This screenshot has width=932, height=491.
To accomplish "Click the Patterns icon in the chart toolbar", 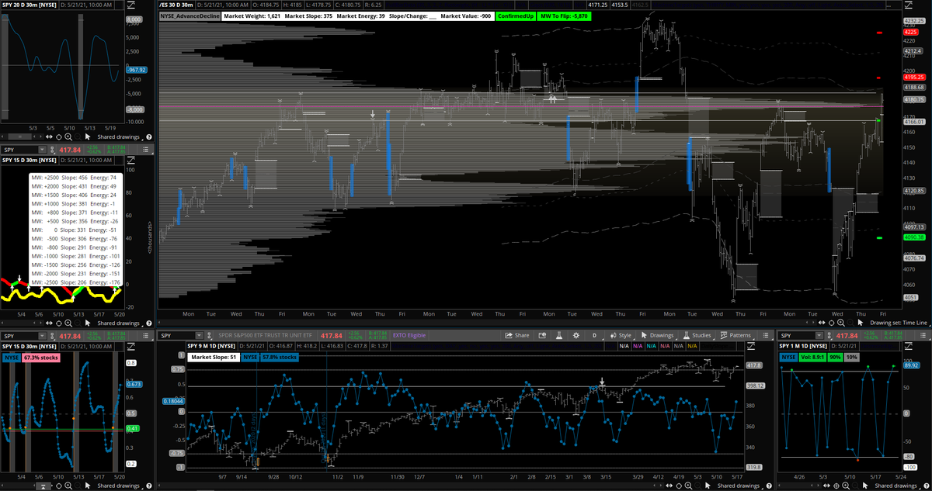I will [724, 335].
